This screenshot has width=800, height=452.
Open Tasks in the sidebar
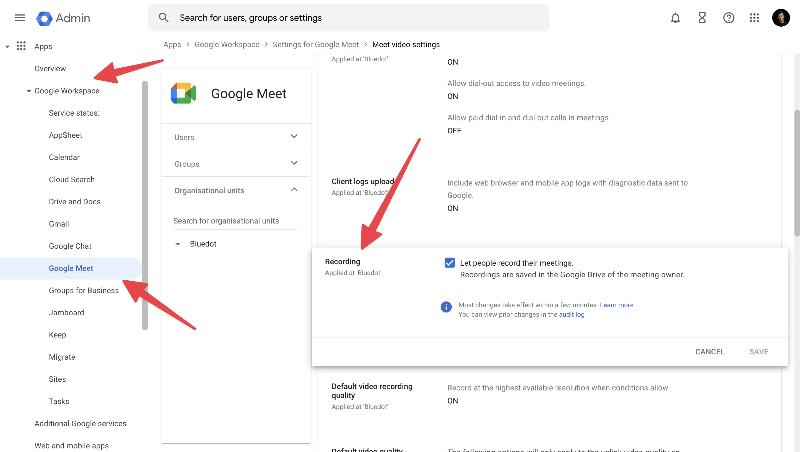pyautogui.click(x=59, y=402)
